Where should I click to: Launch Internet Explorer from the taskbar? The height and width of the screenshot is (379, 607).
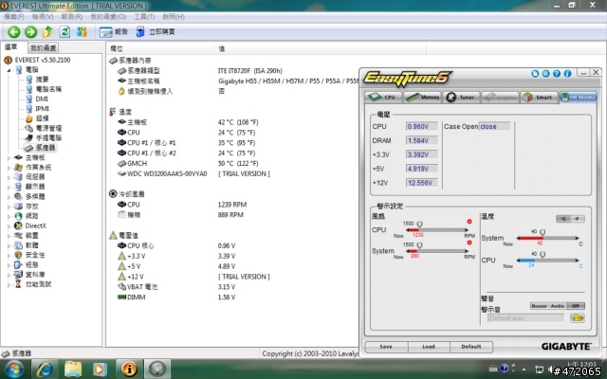[x=45, y=369]
